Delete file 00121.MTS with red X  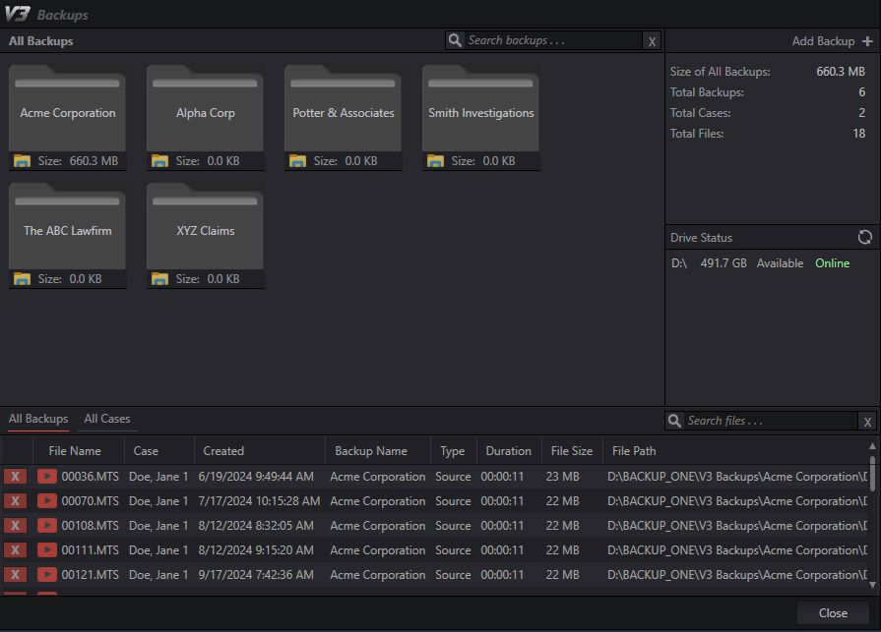(x=15, y=575)
